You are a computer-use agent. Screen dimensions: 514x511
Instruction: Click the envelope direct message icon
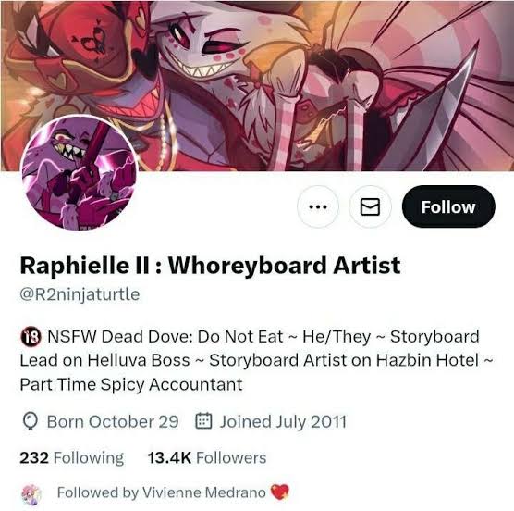click(x=370, y=206)
